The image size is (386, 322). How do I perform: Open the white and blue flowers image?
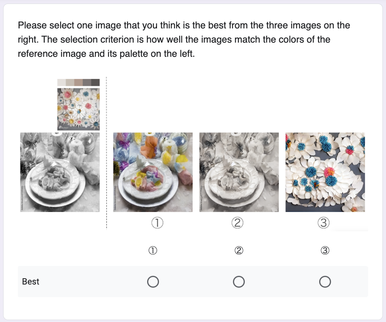[325, 172]
